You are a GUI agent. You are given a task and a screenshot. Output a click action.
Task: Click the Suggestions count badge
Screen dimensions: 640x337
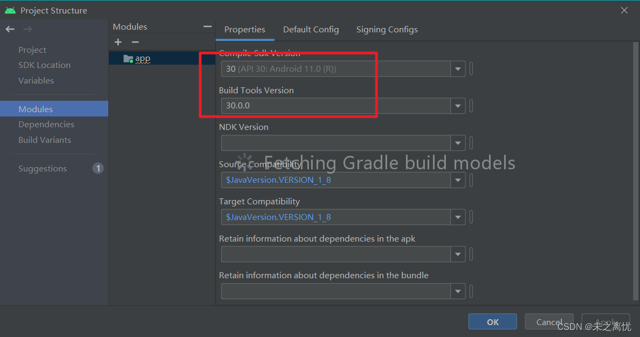point(98,168)
